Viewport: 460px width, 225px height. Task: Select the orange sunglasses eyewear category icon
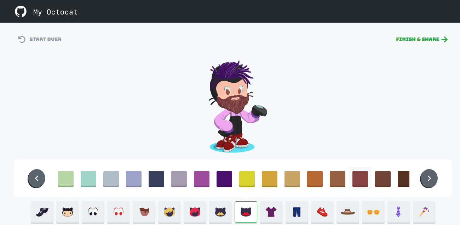[373, 212]
